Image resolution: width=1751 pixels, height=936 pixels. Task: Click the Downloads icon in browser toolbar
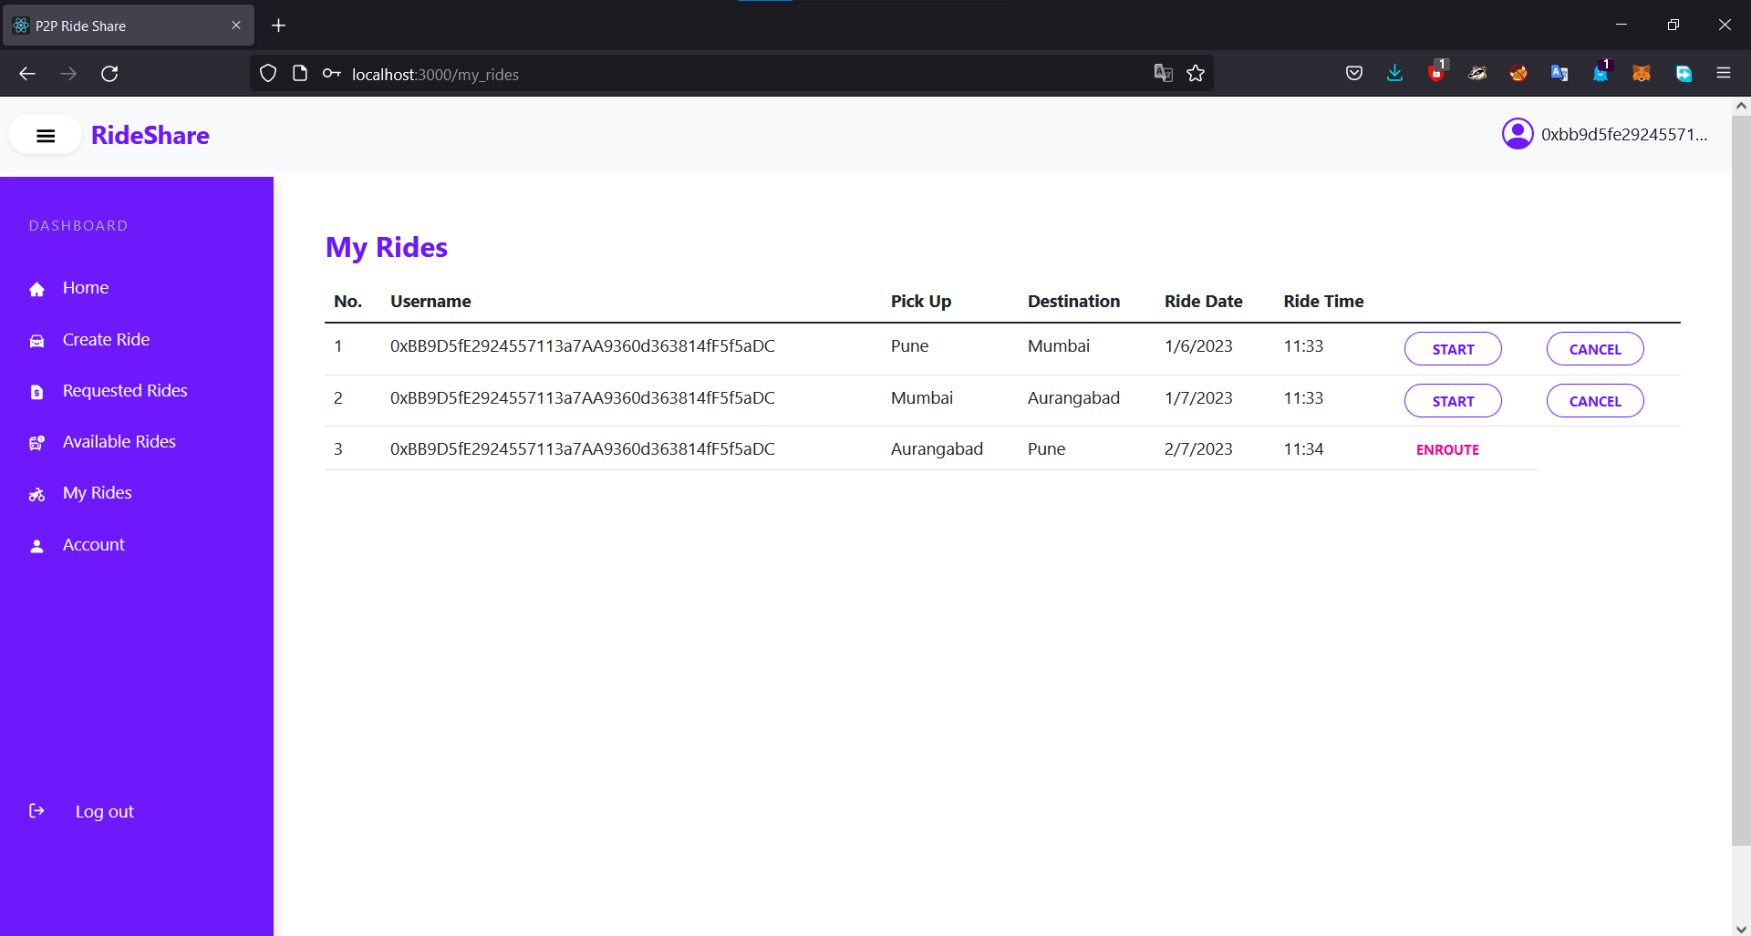[1395, 73]
